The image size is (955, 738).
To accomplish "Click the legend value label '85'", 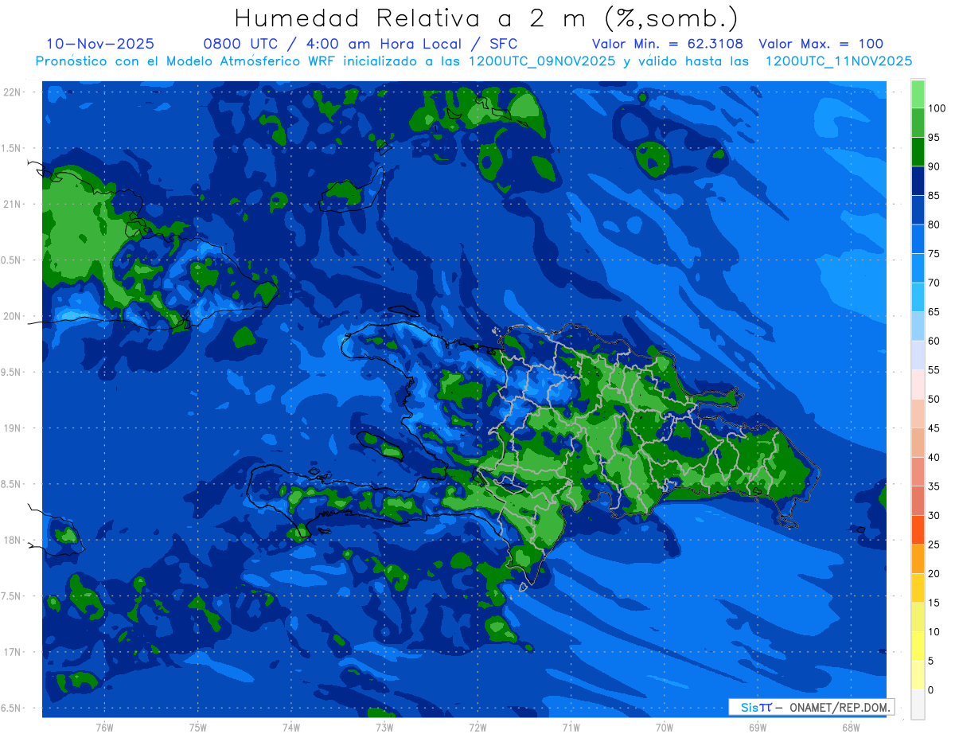I will coord(934,195).
